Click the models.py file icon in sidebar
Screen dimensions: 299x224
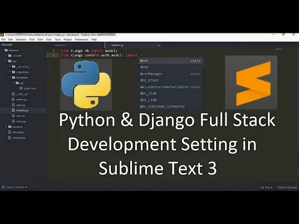(13, 110)
